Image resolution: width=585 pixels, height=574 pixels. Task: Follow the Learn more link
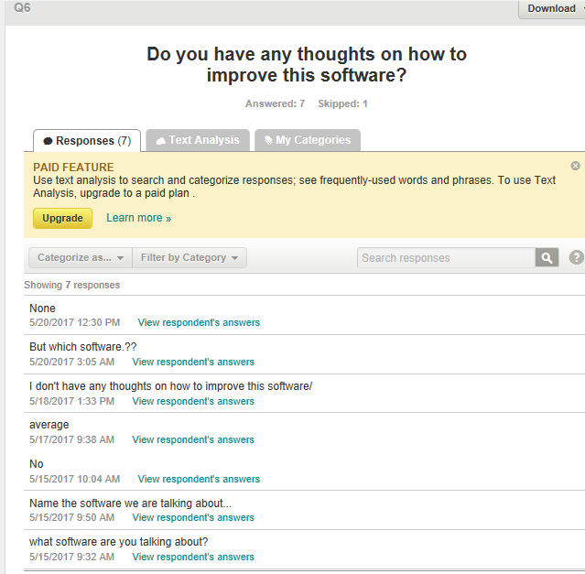pos(138,218)
